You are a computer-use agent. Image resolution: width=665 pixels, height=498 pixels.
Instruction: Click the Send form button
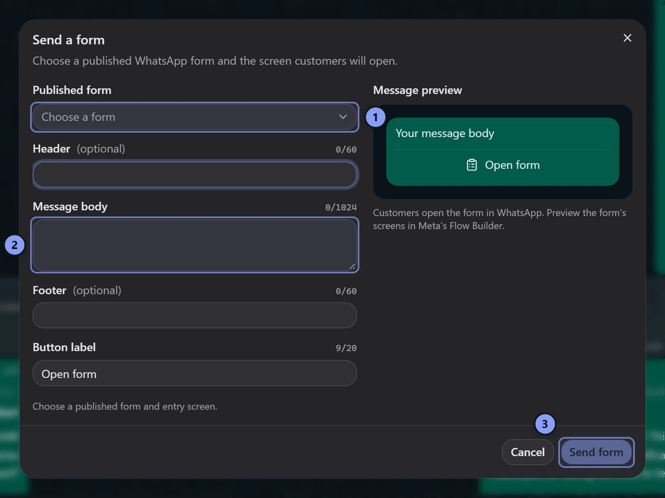point(596,452)
